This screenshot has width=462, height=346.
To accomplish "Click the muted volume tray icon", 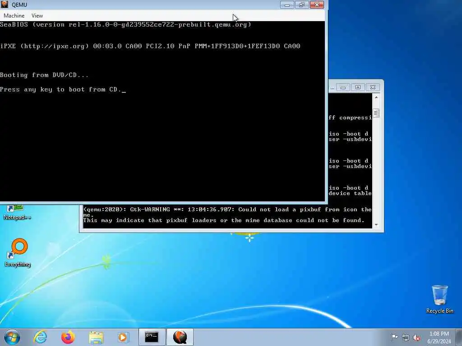I will [x=416, y=337].
